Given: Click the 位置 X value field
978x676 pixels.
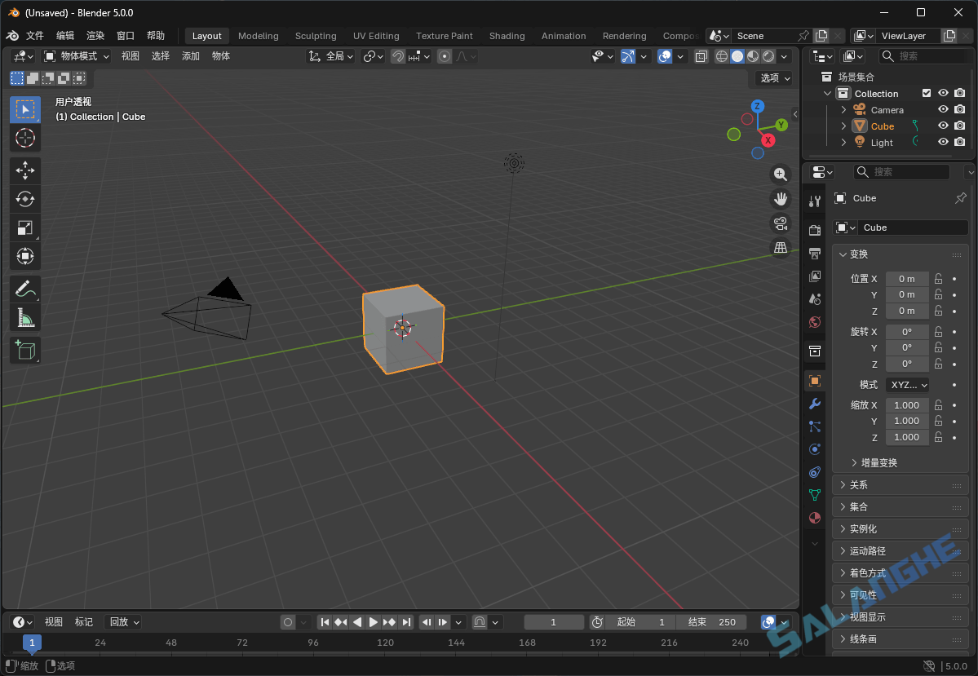Looking at the screenshot, I should pyautogui.click(x=907, y=278).
